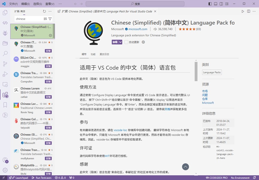Close the Chinese Language Pack editor tab

pos(155,11)
